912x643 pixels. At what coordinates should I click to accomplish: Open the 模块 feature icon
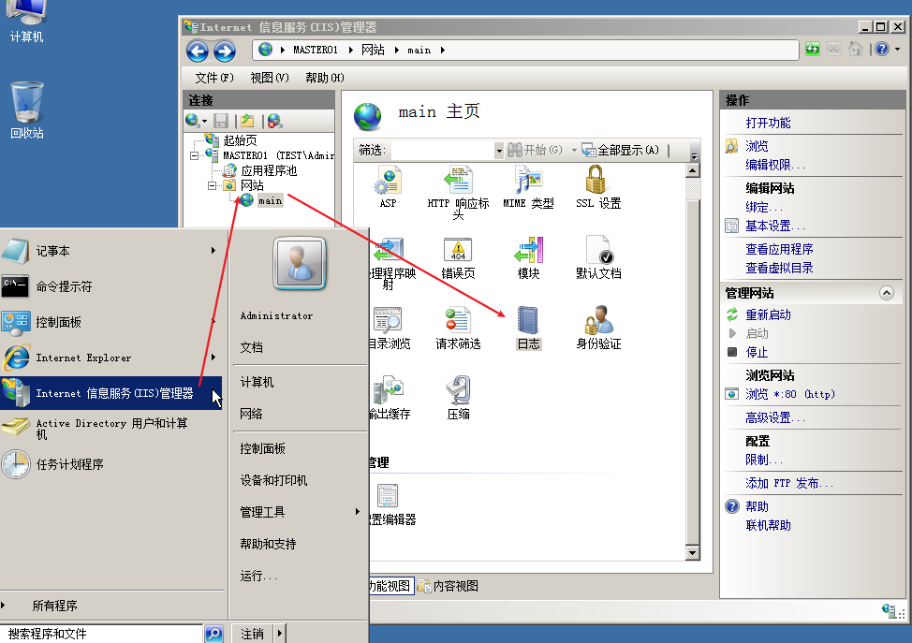coord(528,251)
